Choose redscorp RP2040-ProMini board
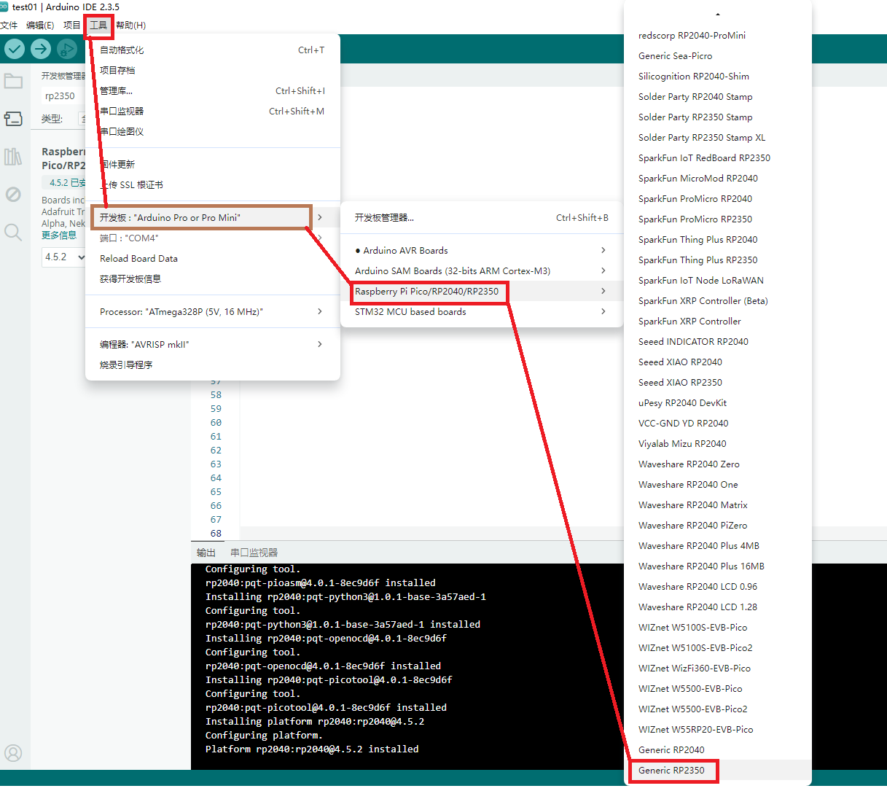The width and height of the screenshot is (887, 791). coord(718,35)
